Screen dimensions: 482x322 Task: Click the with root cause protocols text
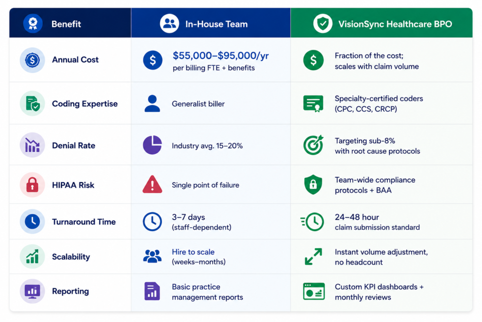point(378,151)
